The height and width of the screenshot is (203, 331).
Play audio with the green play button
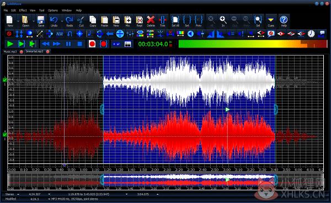[10, 44]
